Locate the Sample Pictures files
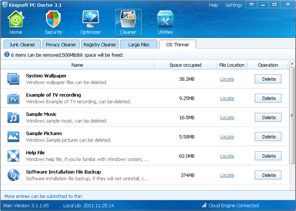 pos(227,137)
